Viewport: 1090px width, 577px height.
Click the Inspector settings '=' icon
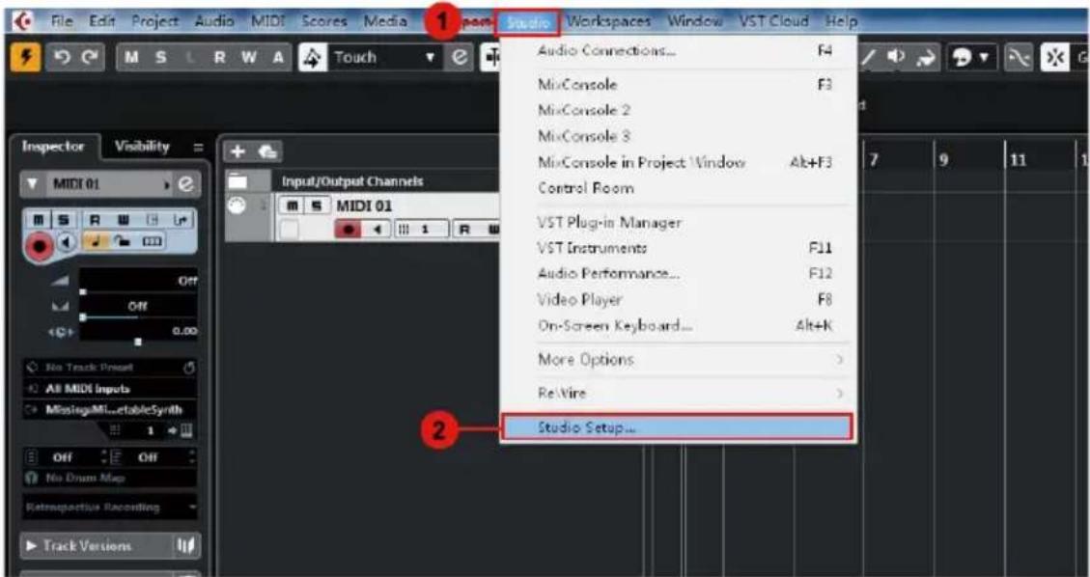tap(198, 148)
